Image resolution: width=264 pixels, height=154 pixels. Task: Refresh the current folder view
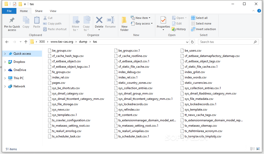pyautogui.click(x=192, y=42)
